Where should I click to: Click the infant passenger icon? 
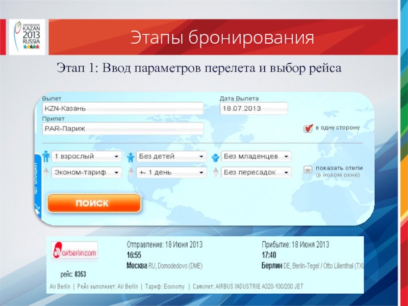[216, 157]
